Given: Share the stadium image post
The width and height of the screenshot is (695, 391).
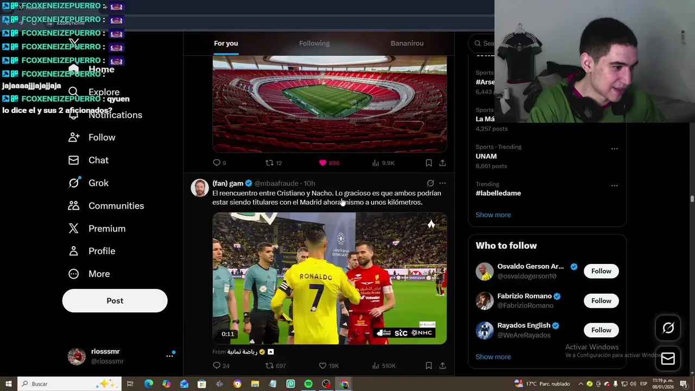Looking at the screenshot, I should click(x=443, y=163).
